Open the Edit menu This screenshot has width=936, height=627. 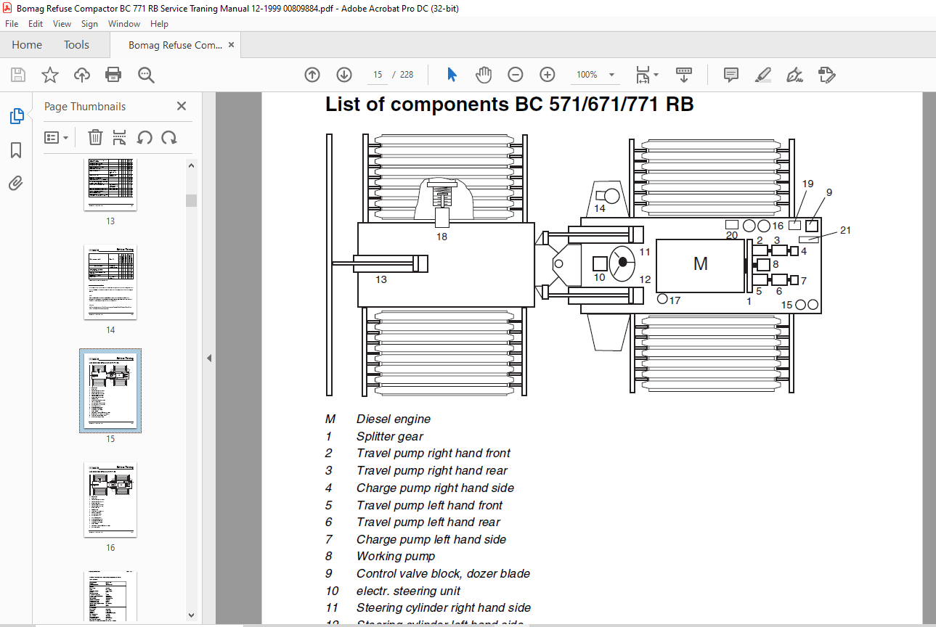[36, 24]
